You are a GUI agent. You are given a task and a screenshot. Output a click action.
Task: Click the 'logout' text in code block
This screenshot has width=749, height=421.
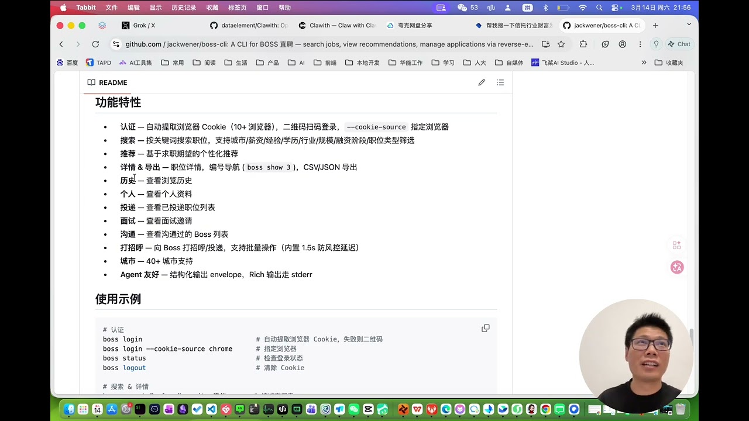pyautogui.click(x=134, y=368)
